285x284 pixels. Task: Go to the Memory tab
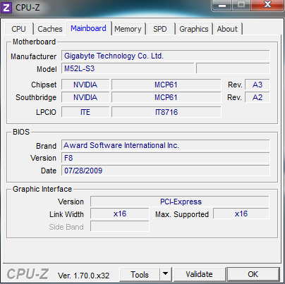pos(128,29)
